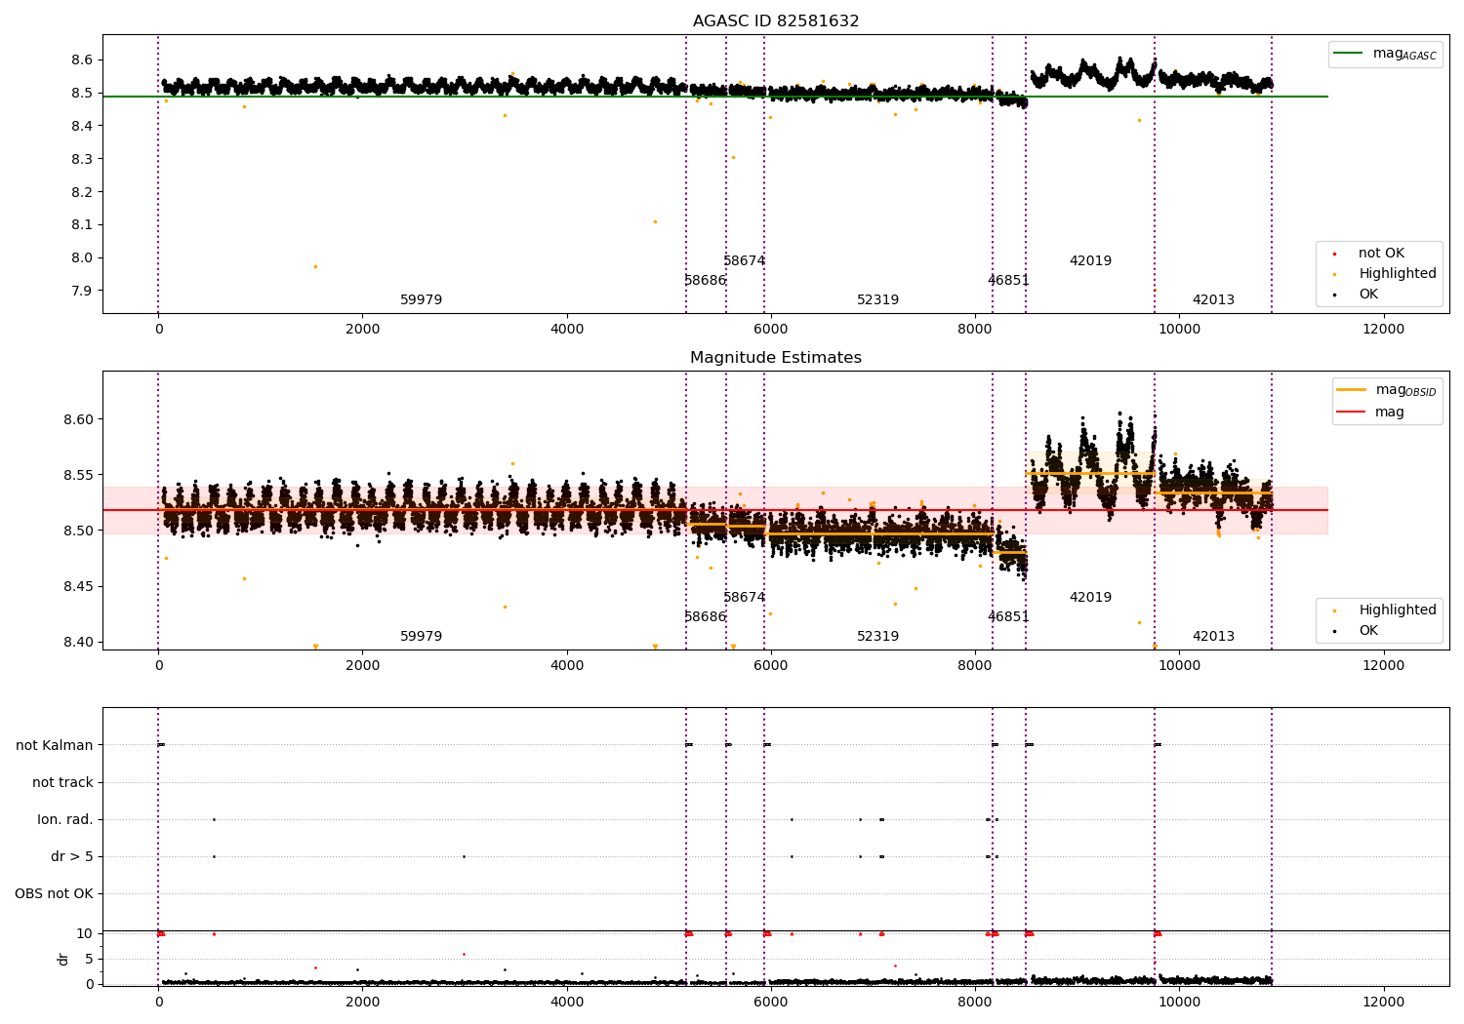Image resolution: width=1464 pixels, height=1024 pixels.
Task: Select the red "mag" legend line sample
Action: pyautogui.click(x=1351, y=413)
